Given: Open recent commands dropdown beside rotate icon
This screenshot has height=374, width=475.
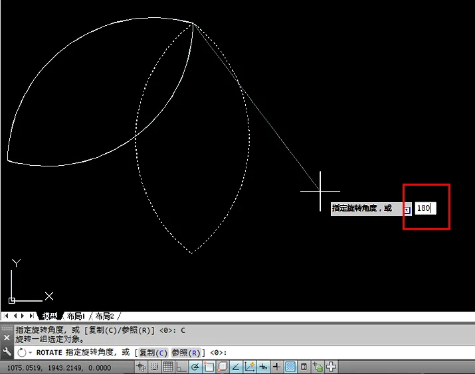Looking at the screenshot, I should 31,353.
